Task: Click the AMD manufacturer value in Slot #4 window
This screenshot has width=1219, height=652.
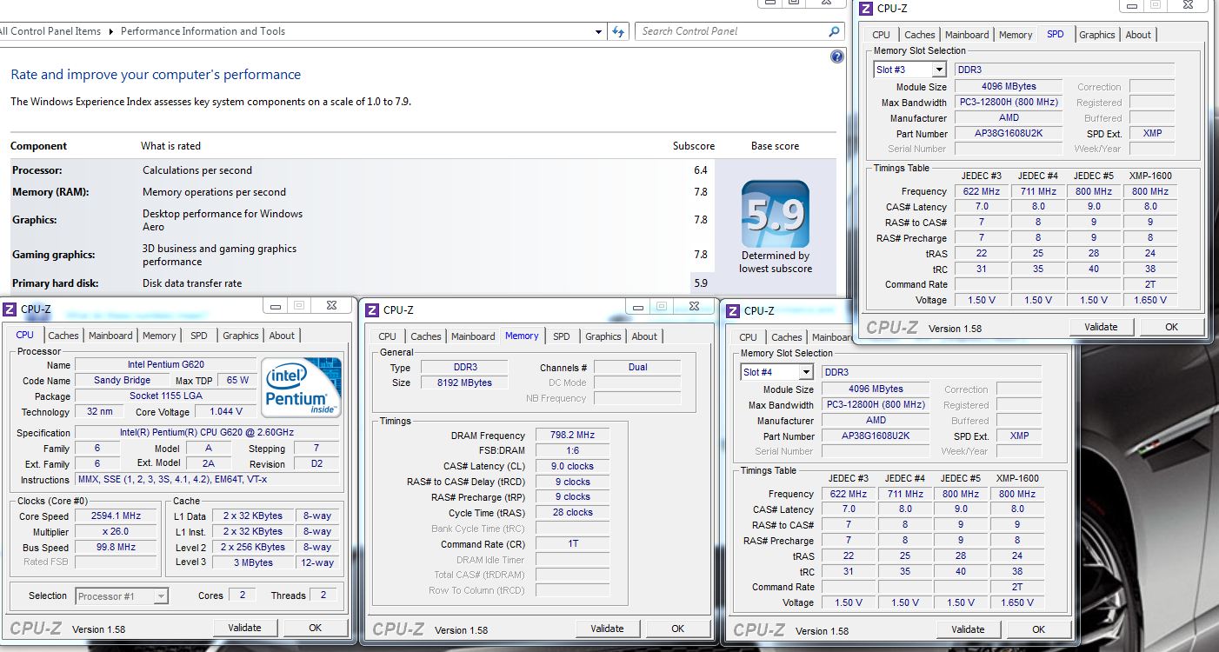Action: 876,421
